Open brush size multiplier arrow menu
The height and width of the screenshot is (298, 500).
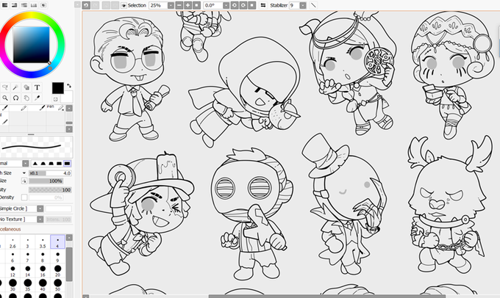pyautogui.click(x=24, y=173)
